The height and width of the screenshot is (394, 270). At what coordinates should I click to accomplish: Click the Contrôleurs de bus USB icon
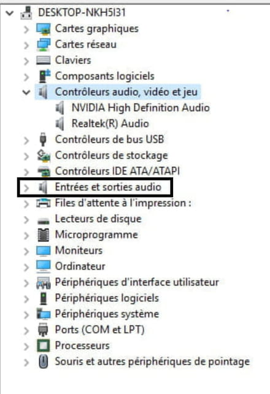[43, 139]
